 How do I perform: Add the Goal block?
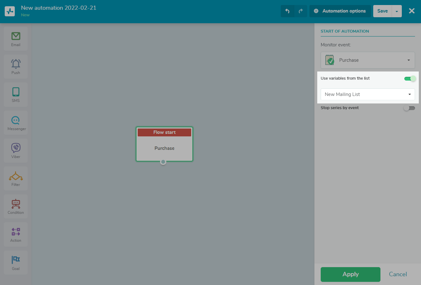(16, 262)
